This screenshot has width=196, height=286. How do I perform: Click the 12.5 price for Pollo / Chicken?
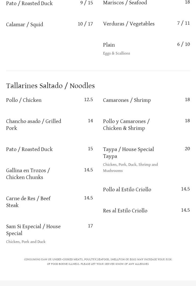[88, 100]
